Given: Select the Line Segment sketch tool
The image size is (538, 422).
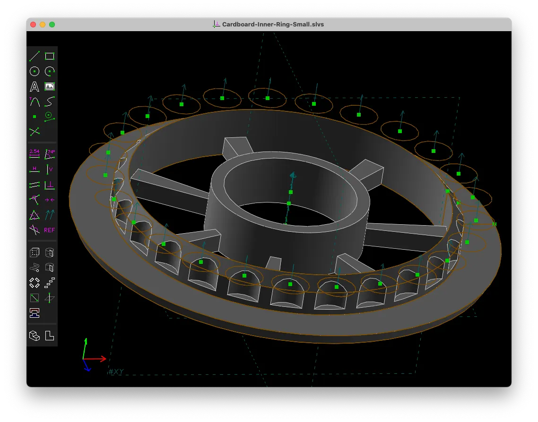Looking at the screenshot, I should tap(35, 57).
